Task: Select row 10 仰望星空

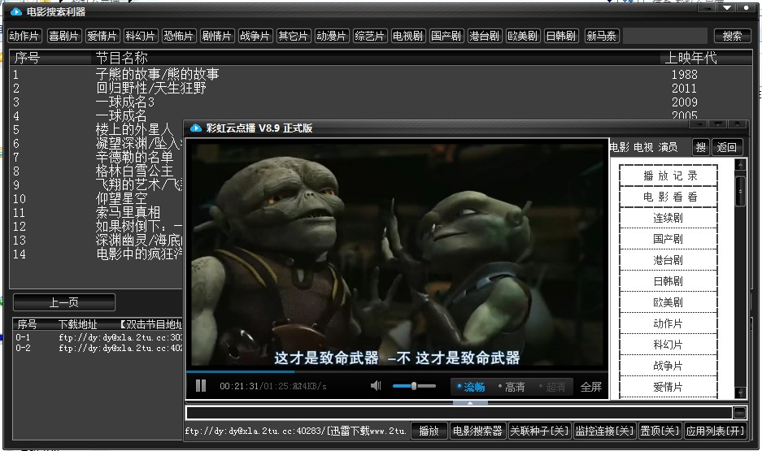Action: (x=96, y=198)
